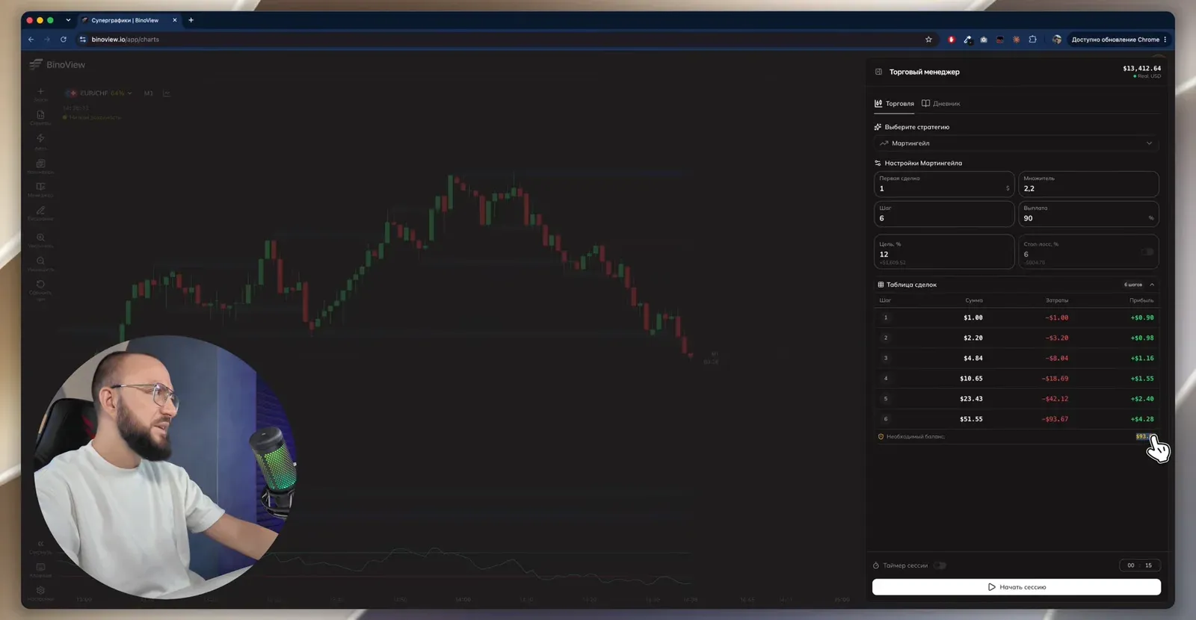Click the Шаг count field

pyautogui.click(x=944, y=214)
